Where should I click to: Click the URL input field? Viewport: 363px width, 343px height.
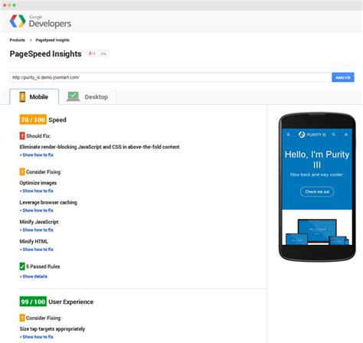coord(170,77)
